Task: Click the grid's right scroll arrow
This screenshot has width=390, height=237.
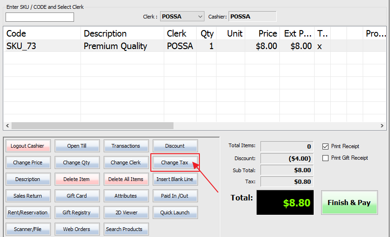Action: [382, 126]
